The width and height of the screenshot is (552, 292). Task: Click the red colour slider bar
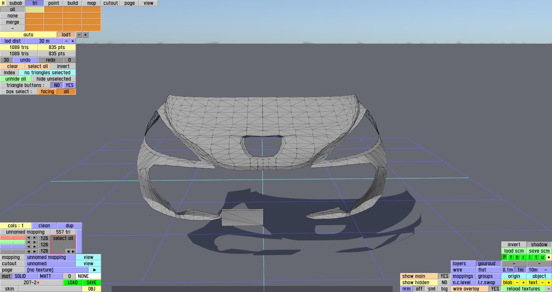coord(13,238)
